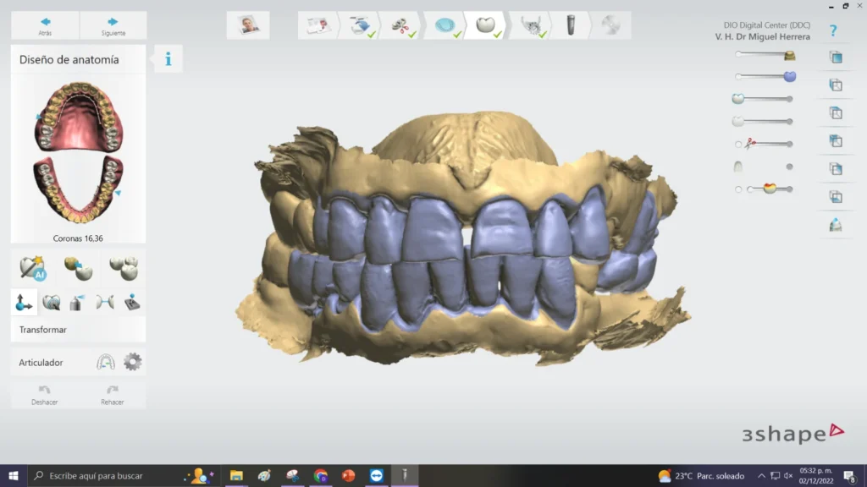Toggle the radio button beside the color map slider
867x487 pixels.
[x=738, y=189]
